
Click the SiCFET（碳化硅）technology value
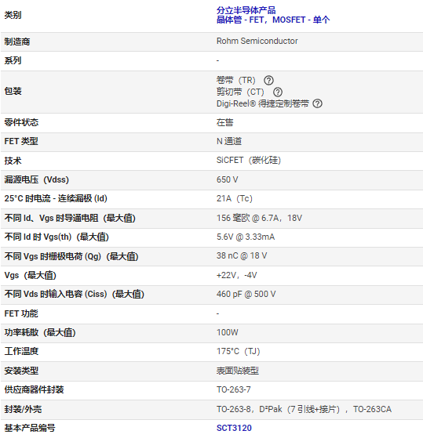249,161
